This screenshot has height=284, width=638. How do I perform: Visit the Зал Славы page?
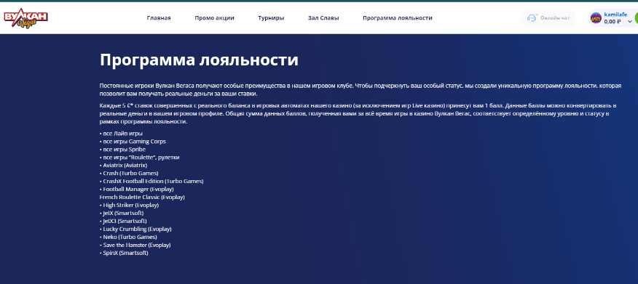coord(323,18)
